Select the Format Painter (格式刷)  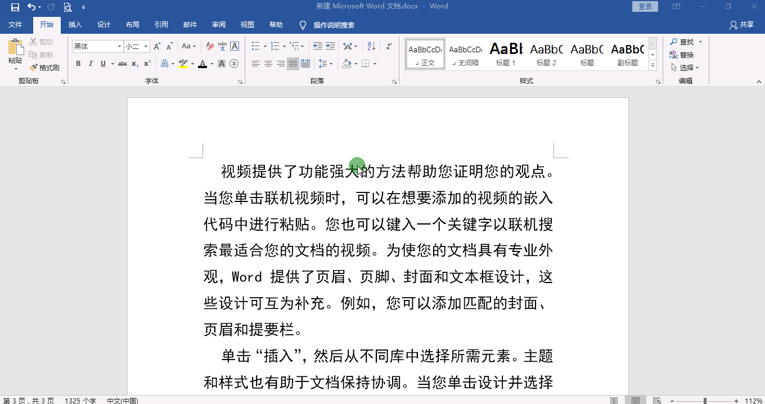(44, 68)
